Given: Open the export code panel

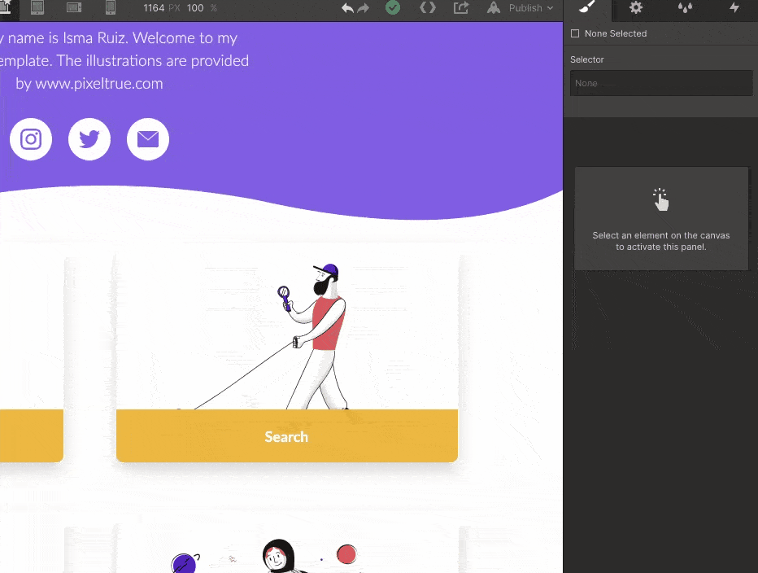Looking at the screenshot, I should coord(427,8).
